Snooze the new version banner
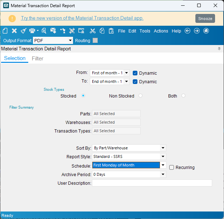 coord(205,19)
